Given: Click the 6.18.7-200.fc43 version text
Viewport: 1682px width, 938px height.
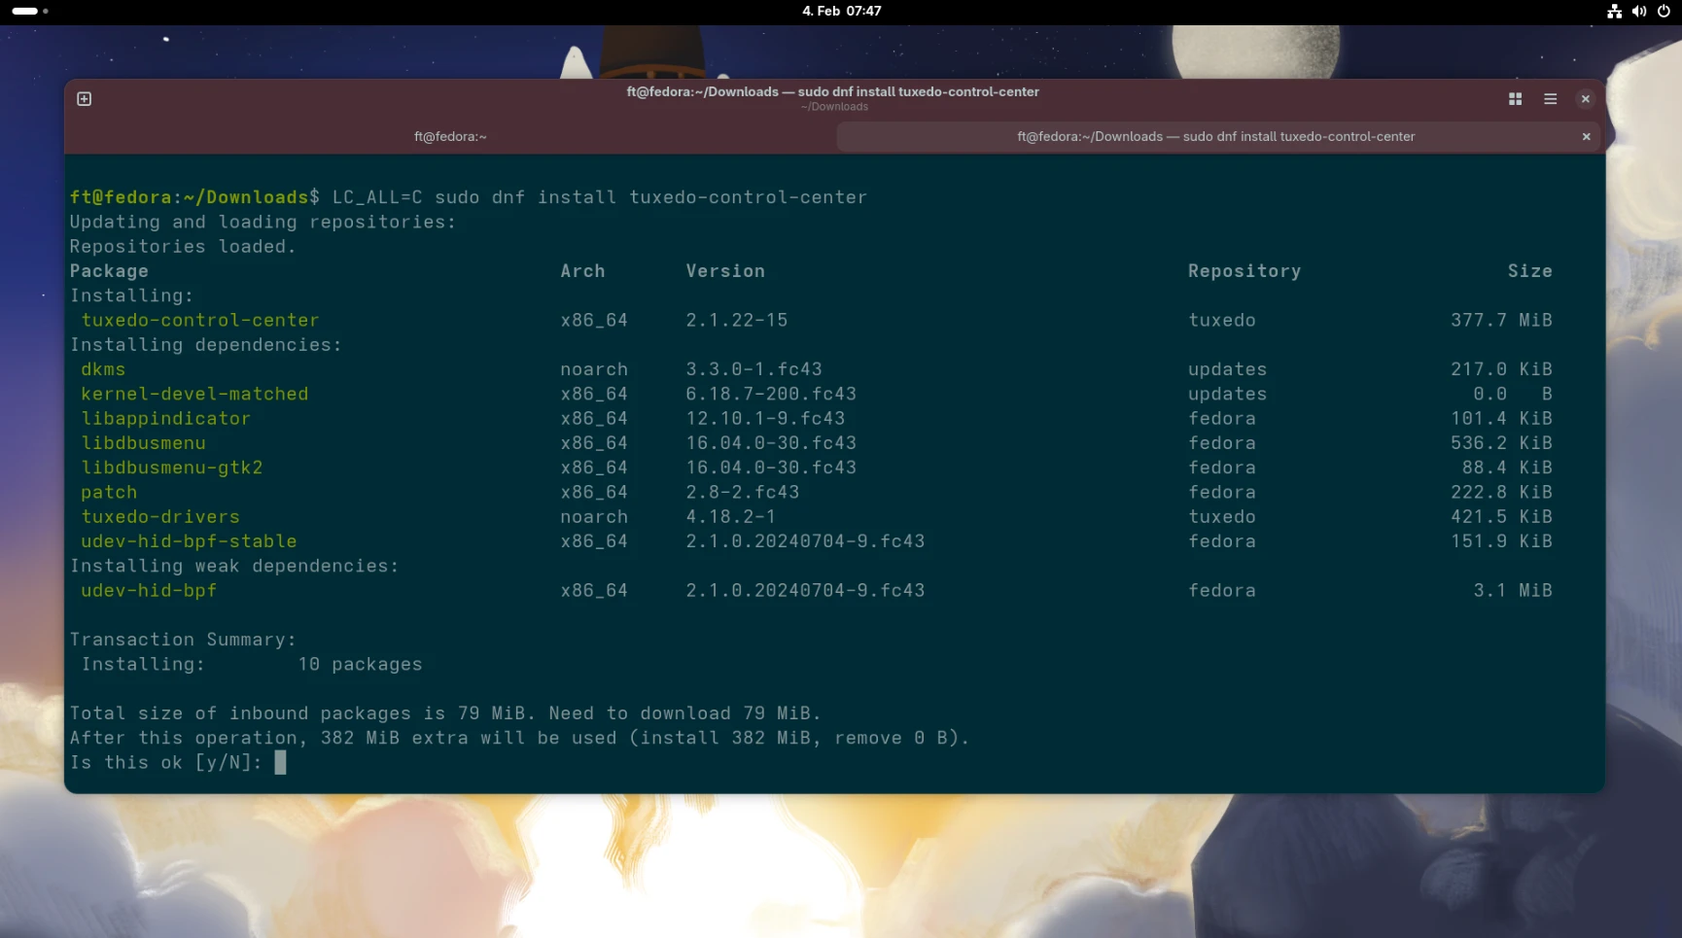Looking at the screenshot, I should point(771,394).
